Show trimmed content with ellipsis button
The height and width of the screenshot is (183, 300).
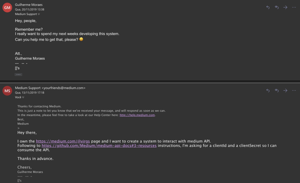click(x=18, y=74)
